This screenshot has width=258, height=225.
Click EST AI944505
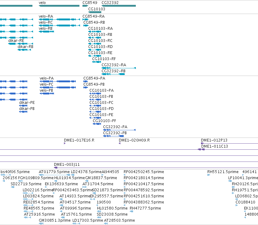click(103, 175)
